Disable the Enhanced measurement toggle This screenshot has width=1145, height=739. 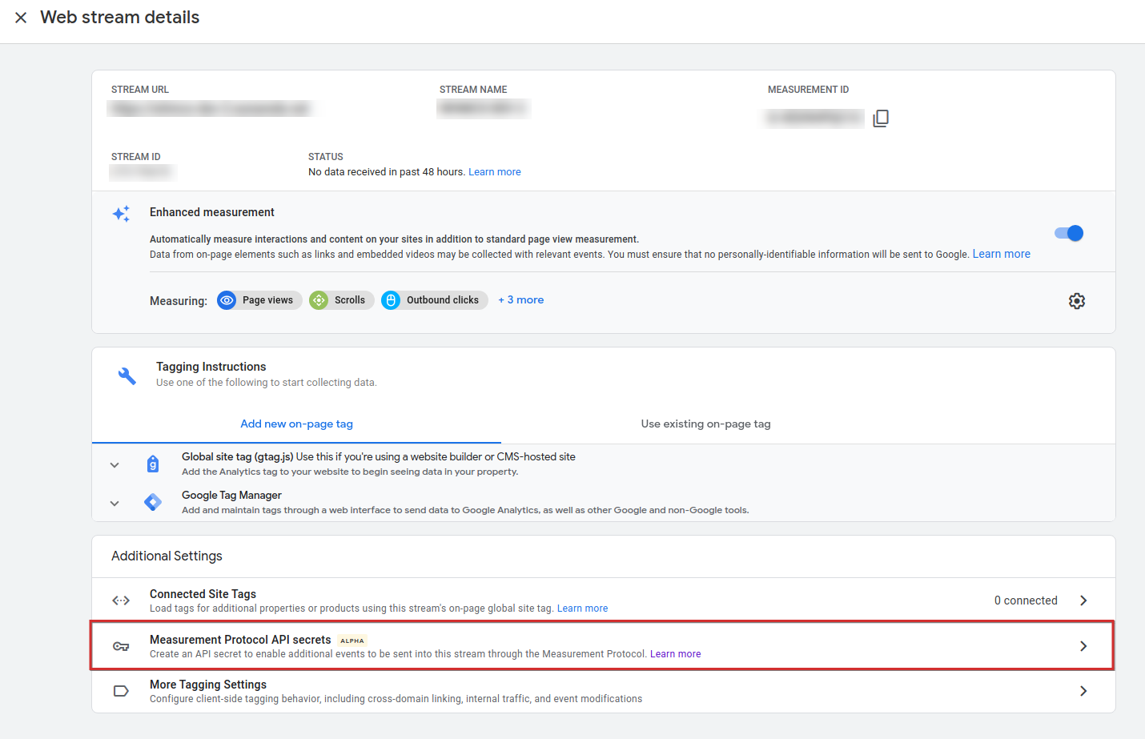1068,231
